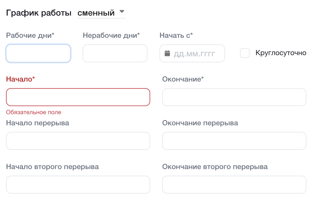Click the Окончание перерыва input box
Viewport: 316px width, 211px height.
click(234, 141)
